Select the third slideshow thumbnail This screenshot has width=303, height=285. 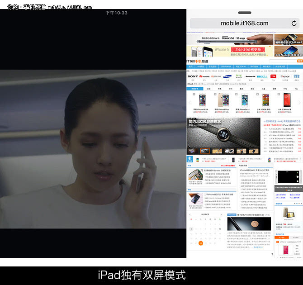coord(217,151)
